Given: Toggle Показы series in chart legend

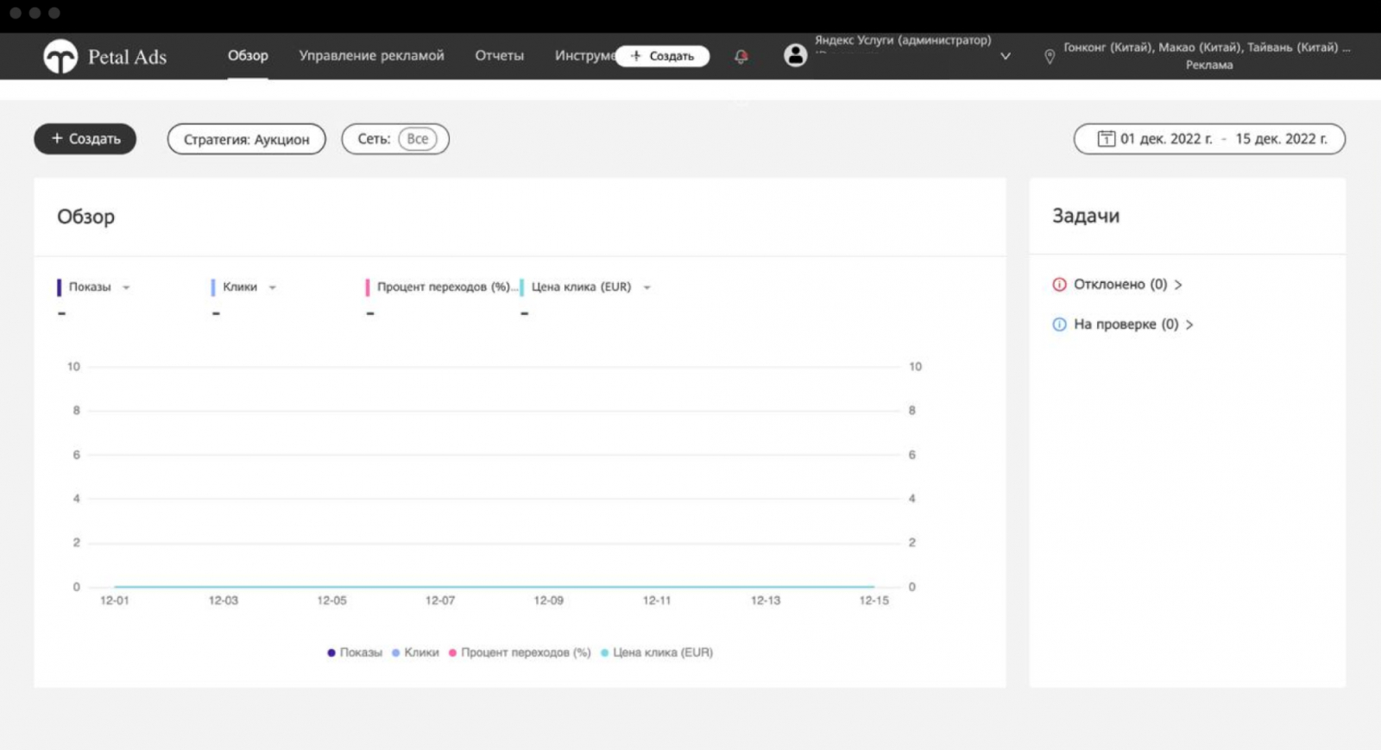Looking at the screenshot, I should [x=355, y=652].
